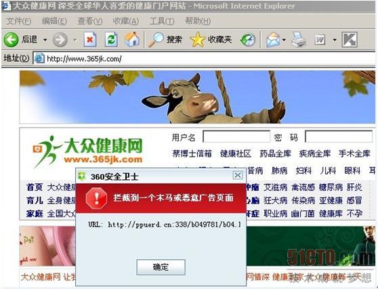
Task: Open the 文件(F) menu
Action: [x=18, y=21]
